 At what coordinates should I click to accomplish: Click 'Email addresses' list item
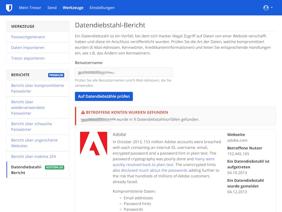pyautogui.click(x=138, y=198)
